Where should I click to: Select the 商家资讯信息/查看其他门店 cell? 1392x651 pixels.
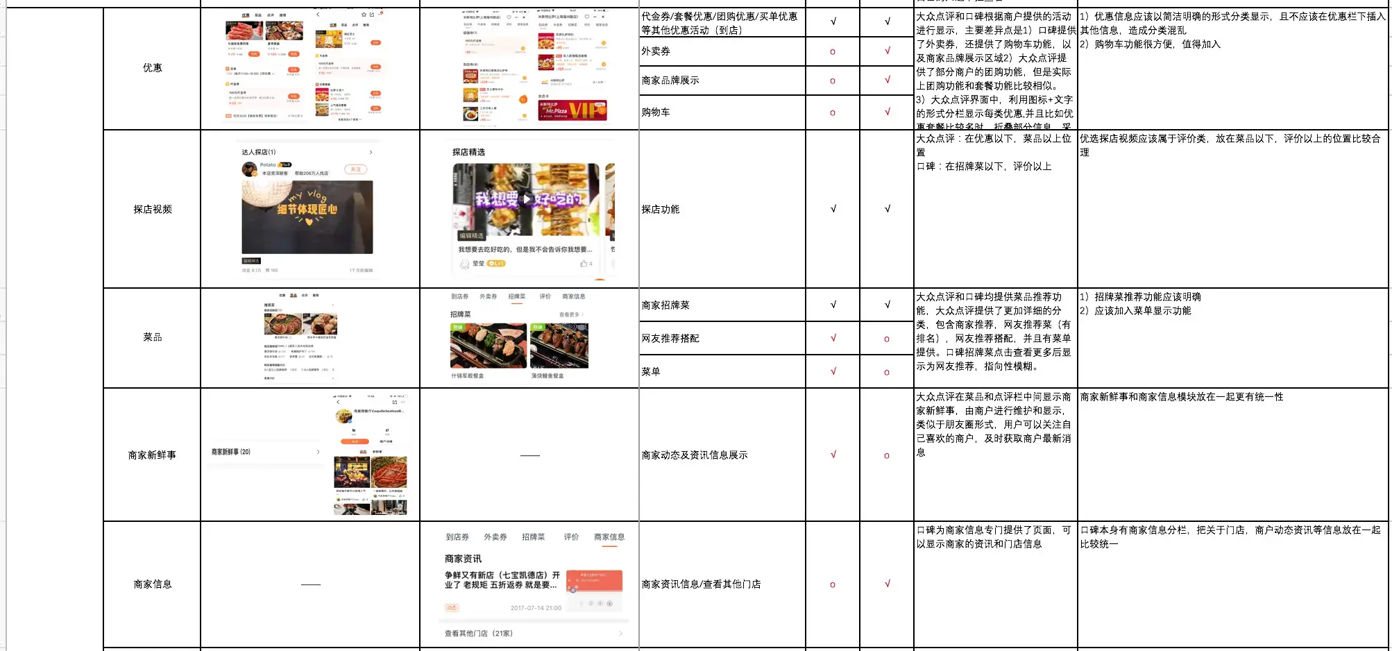click(x=722, y=584)
